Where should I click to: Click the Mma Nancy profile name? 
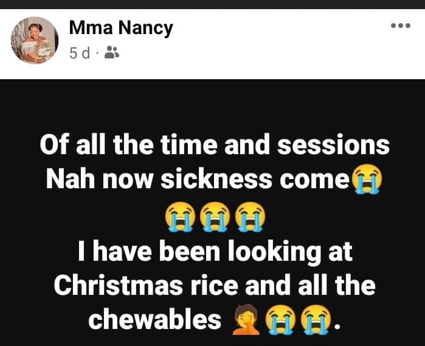(121, 27)
